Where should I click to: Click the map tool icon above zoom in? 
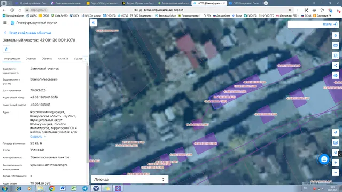coord(336,153)
